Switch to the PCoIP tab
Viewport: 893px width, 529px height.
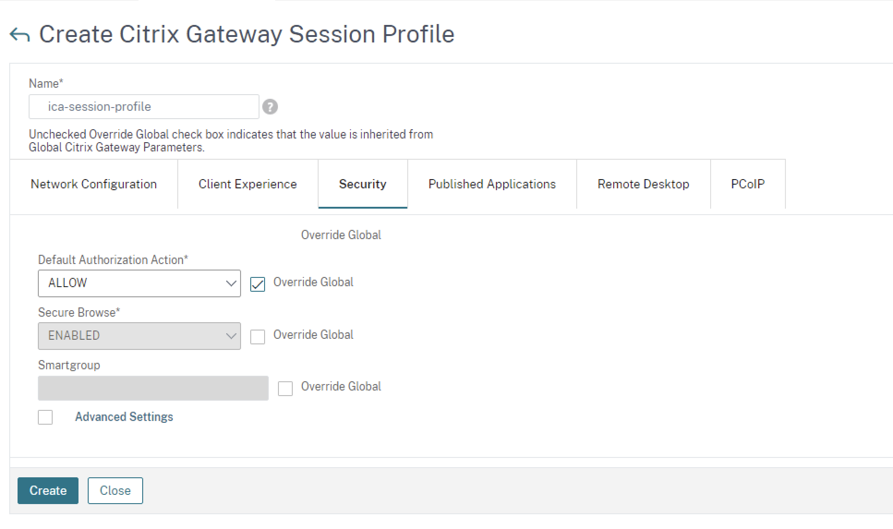coord(748,184)
